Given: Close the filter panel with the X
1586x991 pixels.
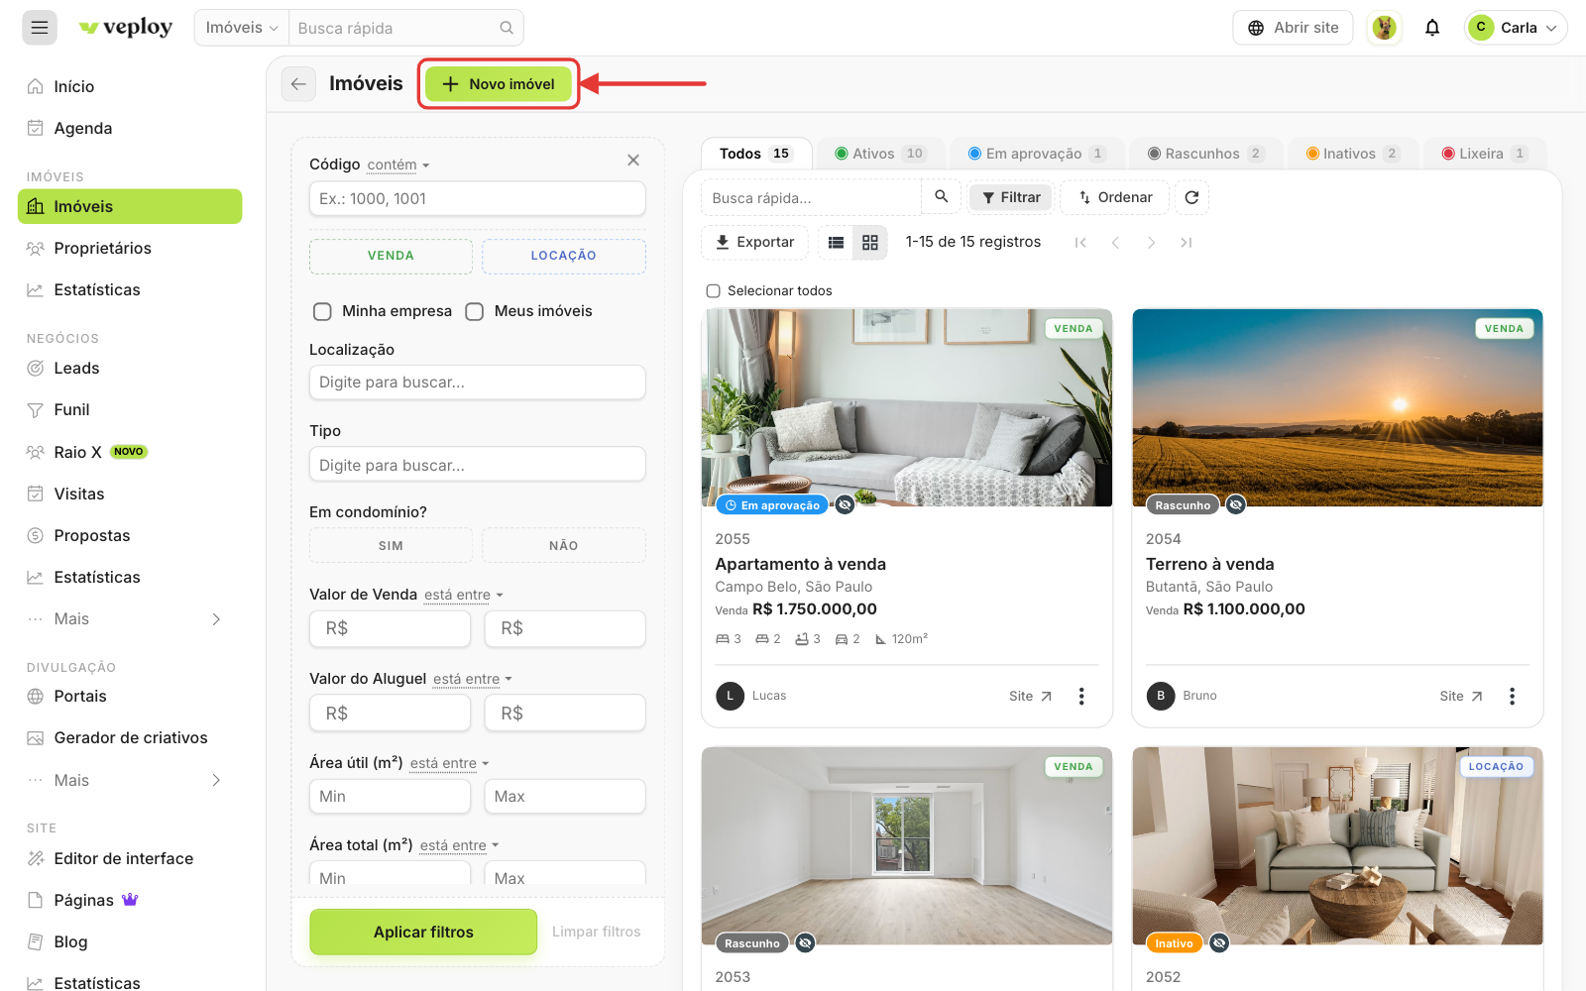Looking at the screenshot, I should click(633, 160).
